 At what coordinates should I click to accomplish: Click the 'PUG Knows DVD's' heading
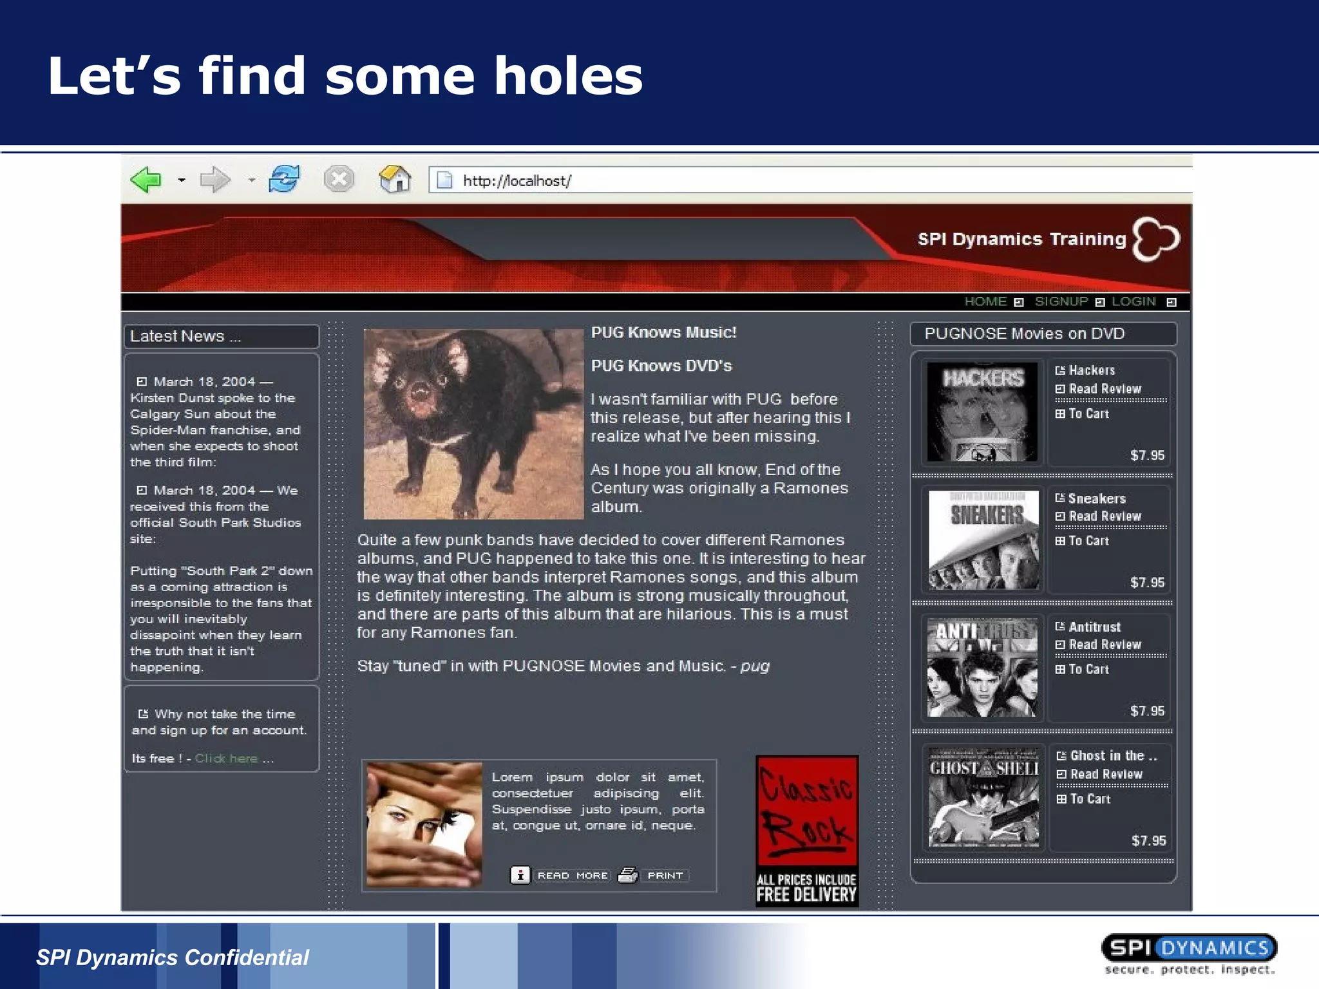[x=661, y=366]
